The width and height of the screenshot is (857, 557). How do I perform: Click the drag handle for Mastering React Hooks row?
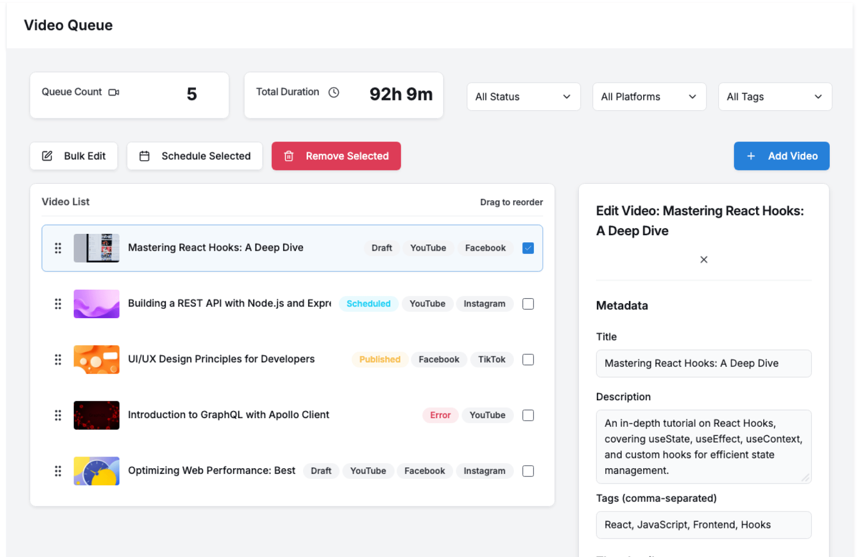coord(58,248)
